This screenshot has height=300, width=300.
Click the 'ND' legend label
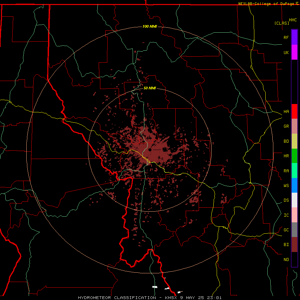286,260
